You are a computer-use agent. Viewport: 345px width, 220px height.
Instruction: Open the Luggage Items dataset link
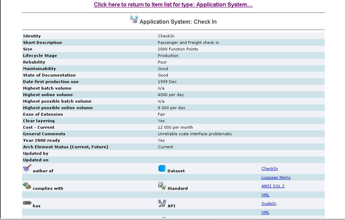276,177
